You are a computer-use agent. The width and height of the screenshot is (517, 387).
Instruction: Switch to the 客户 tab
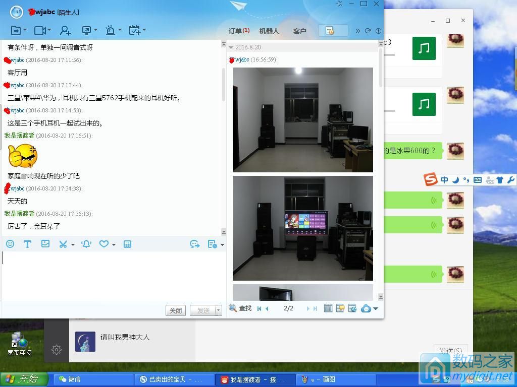(x=300, y=31)
